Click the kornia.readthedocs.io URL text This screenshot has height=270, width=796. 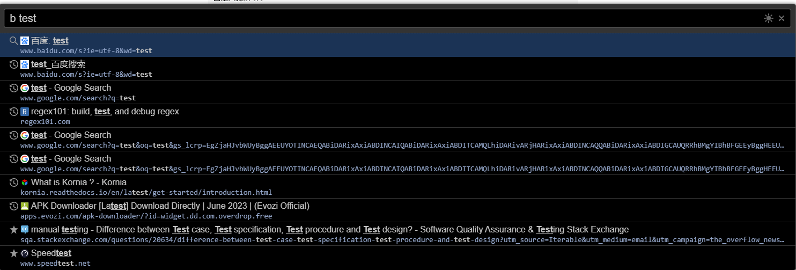click(146, 193)
